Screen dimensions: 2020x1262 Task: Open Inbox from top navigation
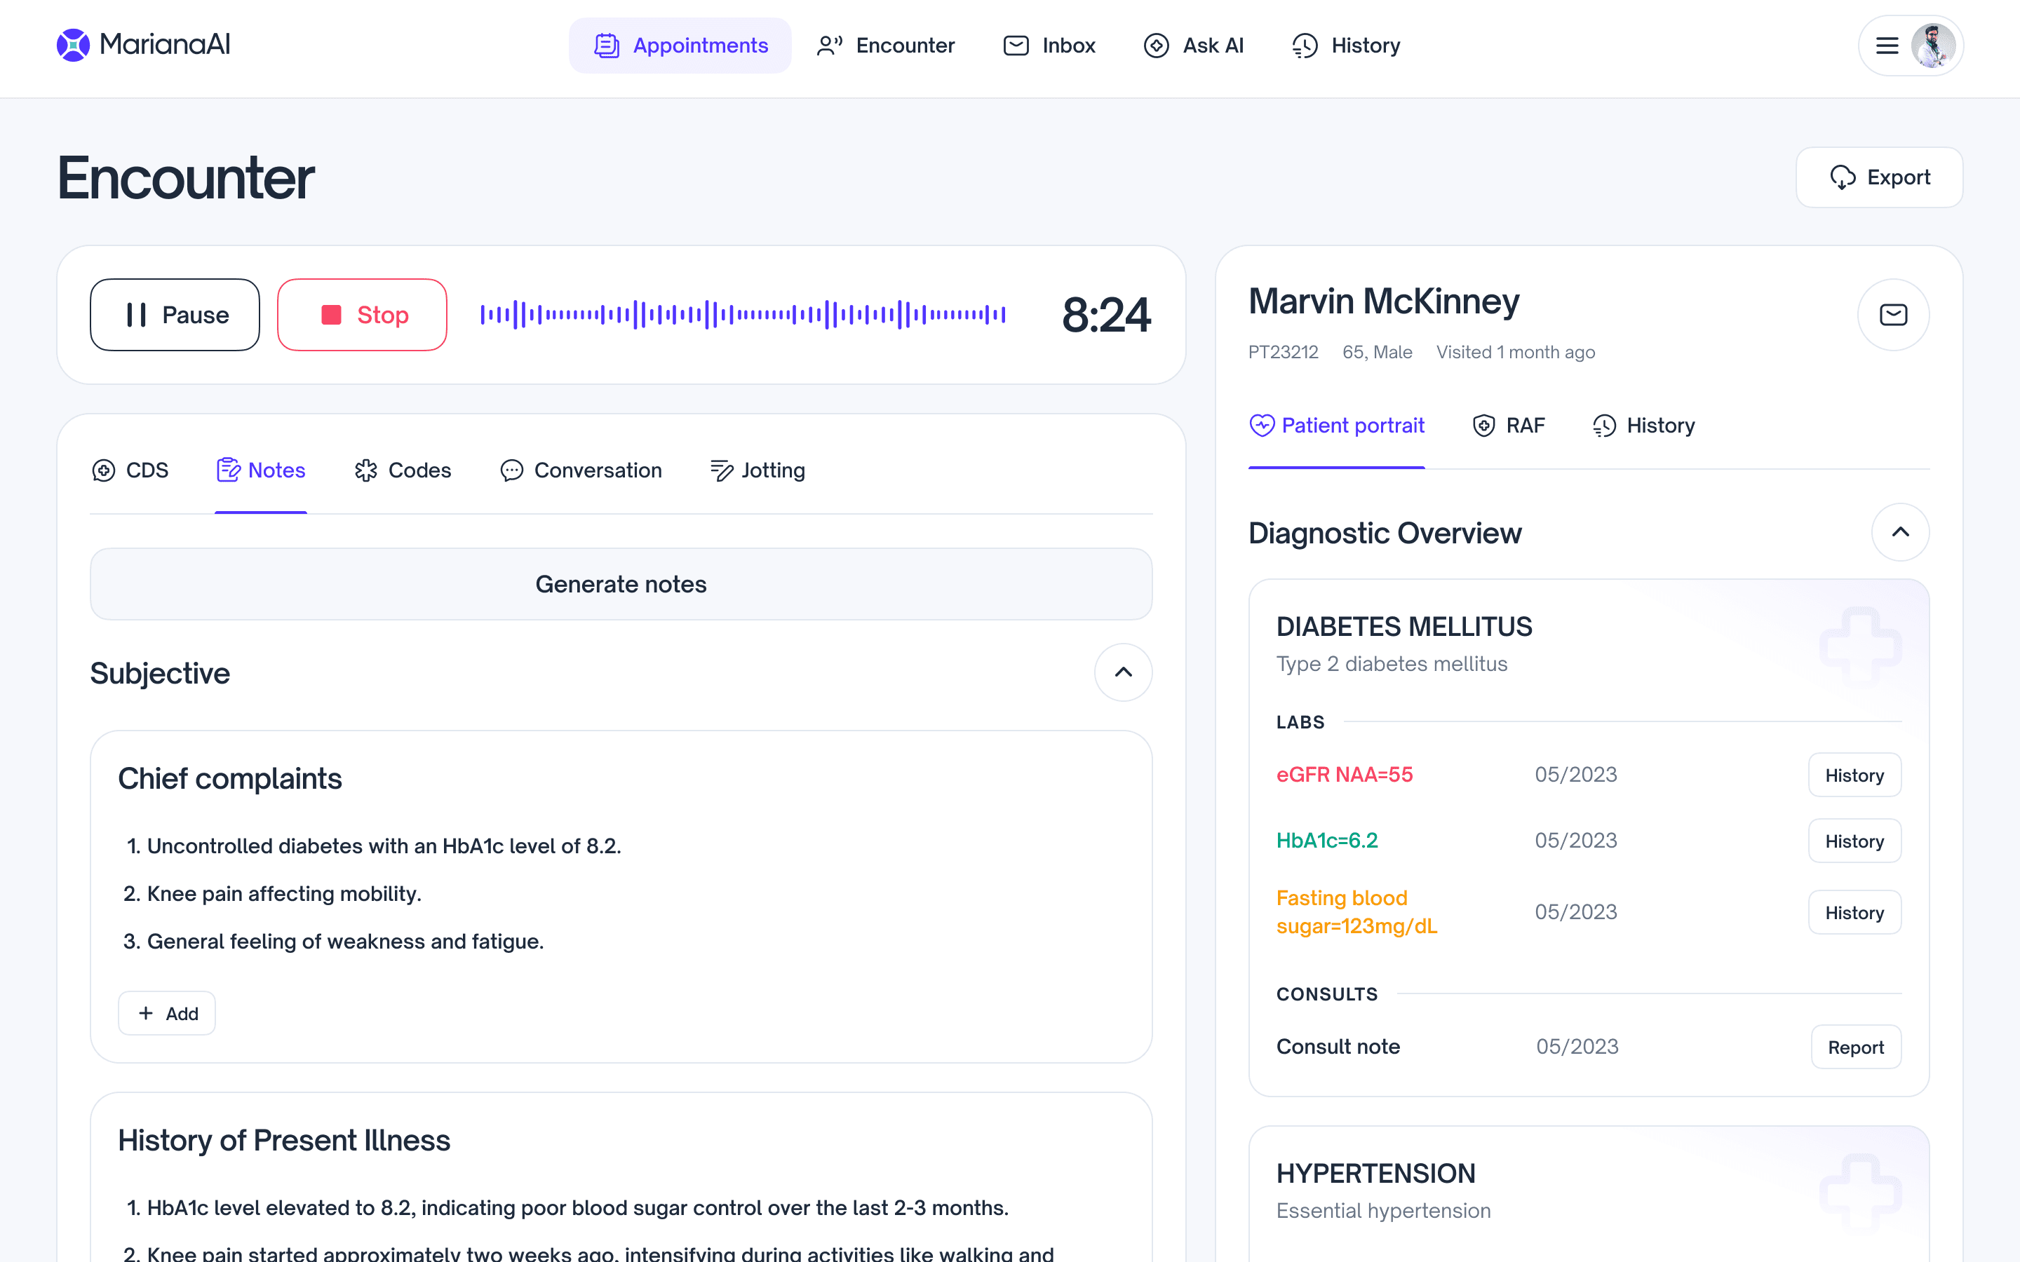point(1049,46)
